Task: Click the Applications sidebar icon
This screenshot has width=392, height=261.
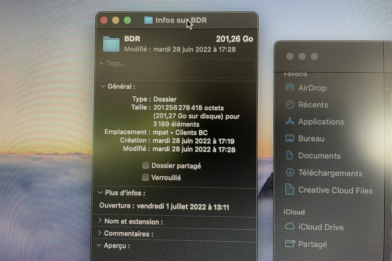Action: click(x=290, y=121)
